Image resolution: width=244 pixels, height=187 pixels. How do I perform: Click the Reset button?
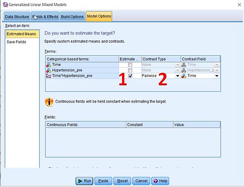(x=122, y=181)
